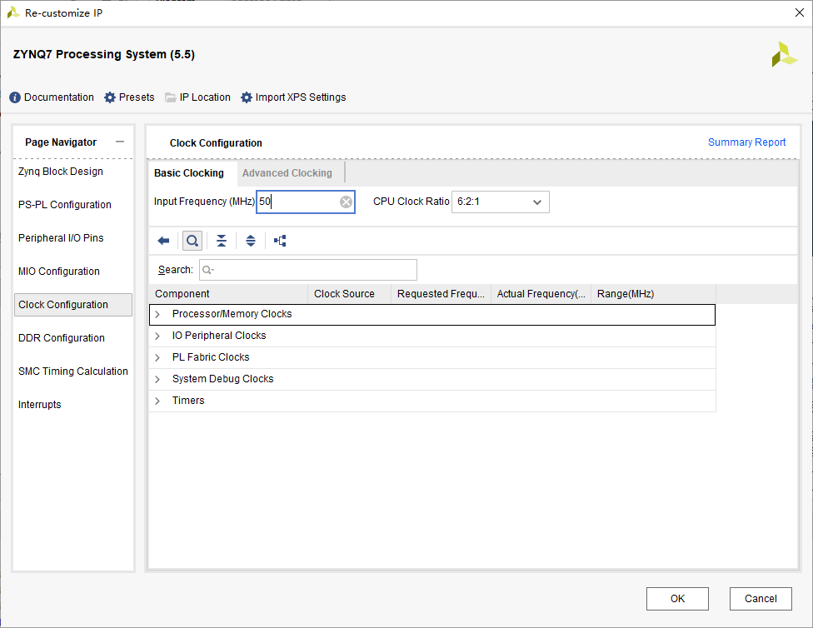
Task: Click the Xilinx logo in the header
Action: [785, 54]
